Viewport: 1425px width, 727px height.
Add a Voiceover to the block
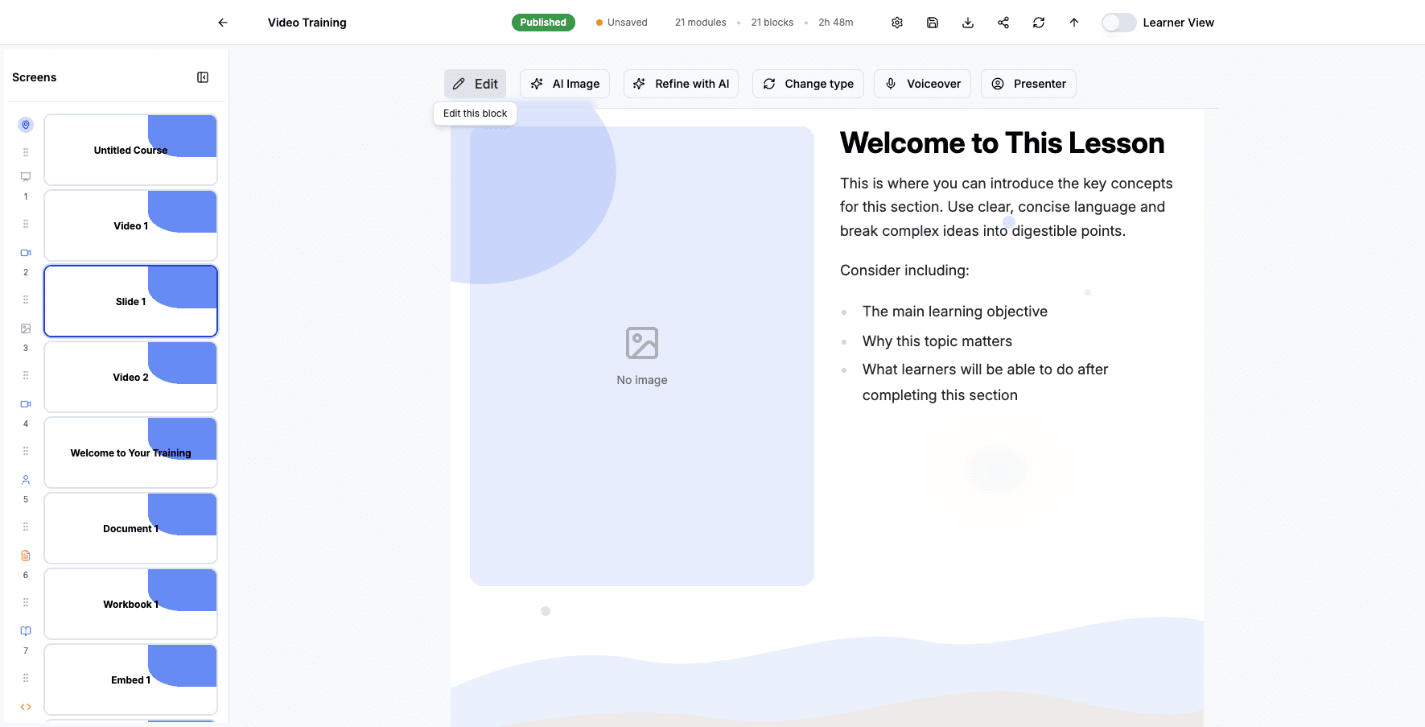coord(922,83)
